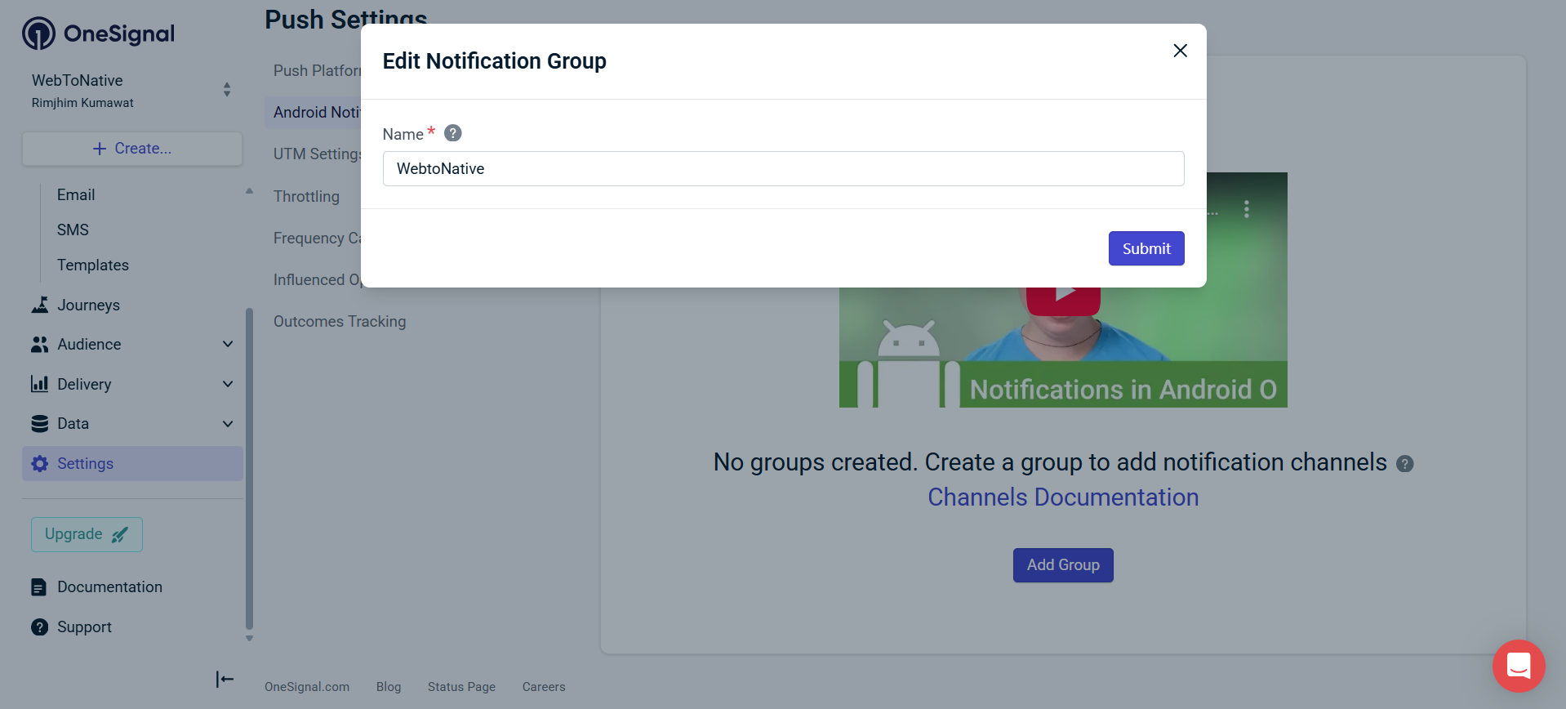Submit the notification group name
Image resolution: width=1566 pixels, height=709 pixels.
coord(1146,248)
